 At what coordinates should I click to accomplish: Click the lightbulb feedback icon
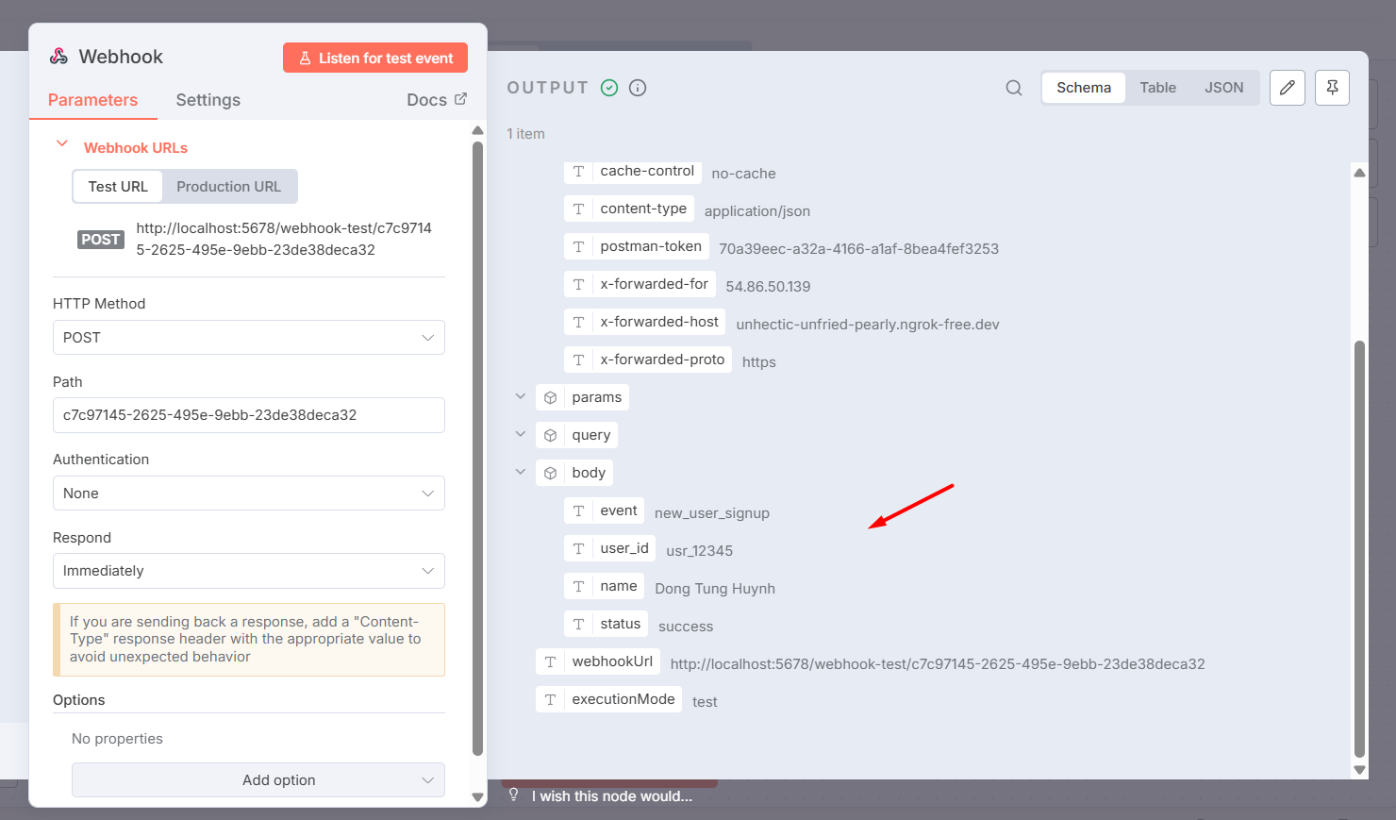coord(514,795)
